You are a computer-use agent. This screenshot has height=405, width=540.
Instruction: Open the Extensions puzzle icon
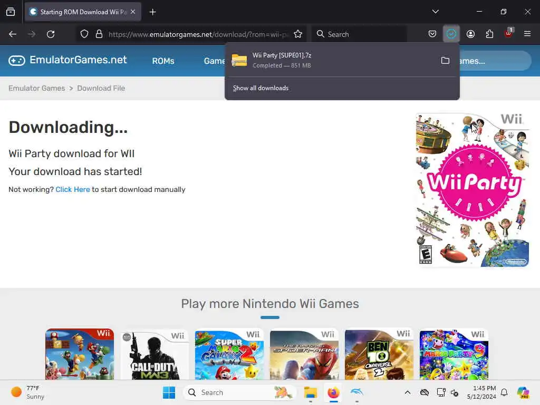[x=489, y=34]
